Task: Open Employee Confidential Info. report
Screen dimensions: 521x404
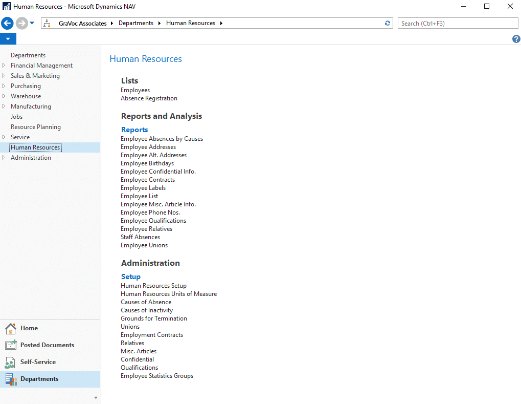Action: point(158,172)
